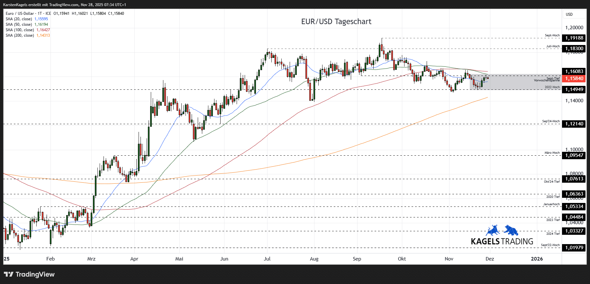Click the red current price label 1,15840
Image resolution: width=590 pixels, height=284 pixels.
574,78
